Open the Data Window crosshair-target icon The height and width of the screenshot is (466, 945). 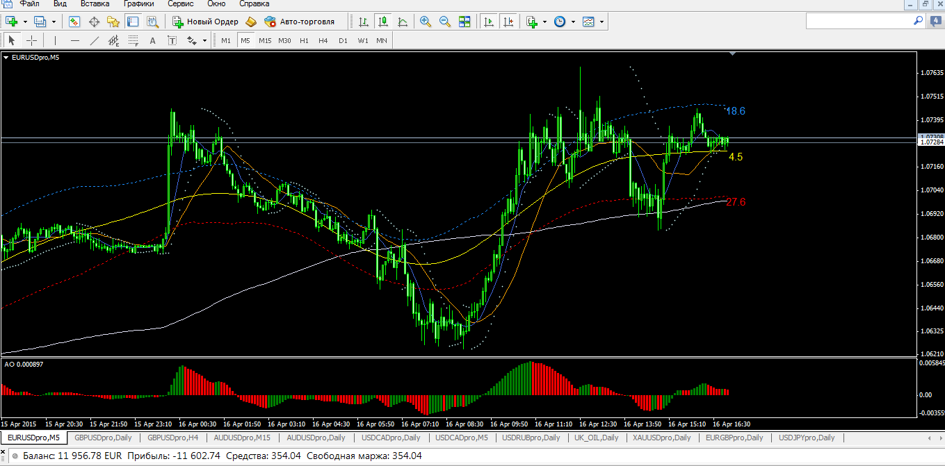coord(94,22)
